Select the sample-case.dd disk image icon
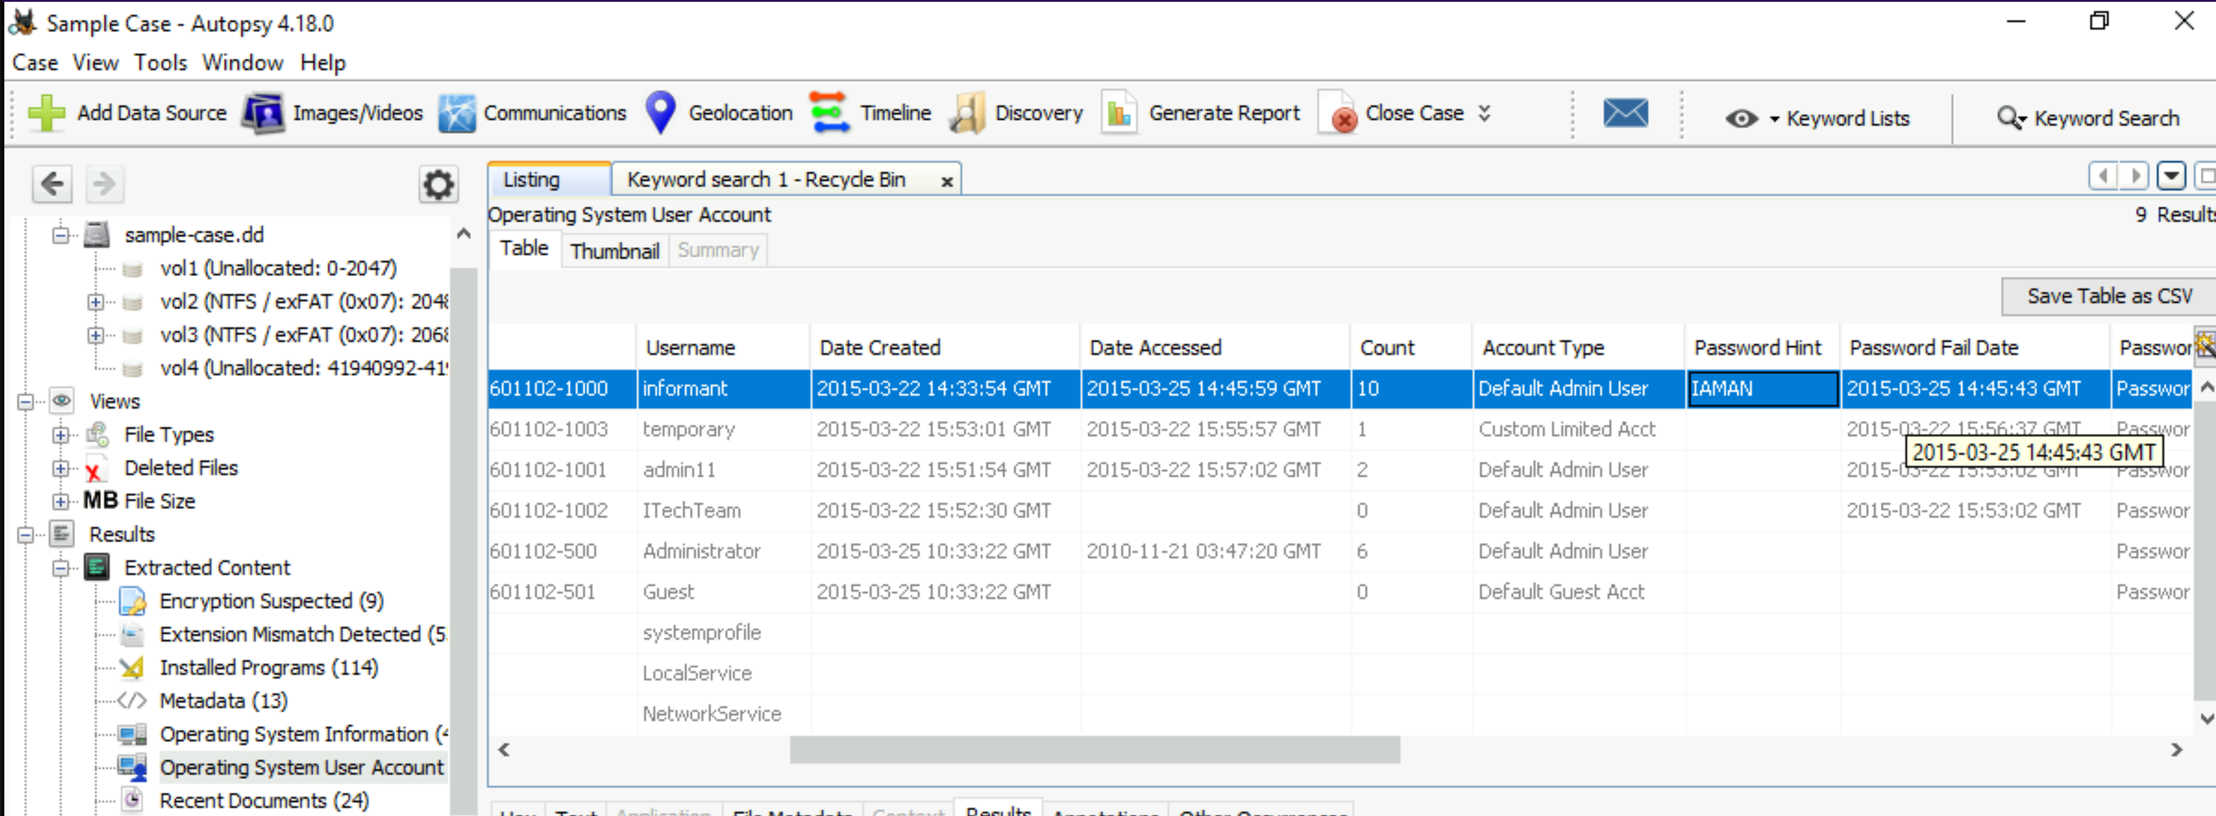2216x816 pixels. pos(97,235)
